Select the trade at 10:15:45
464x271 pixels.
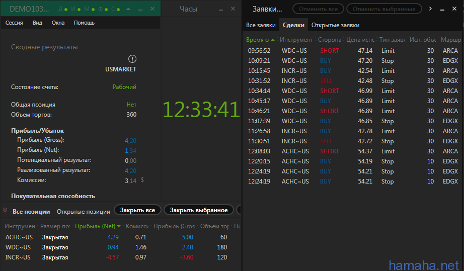[353, 70]
